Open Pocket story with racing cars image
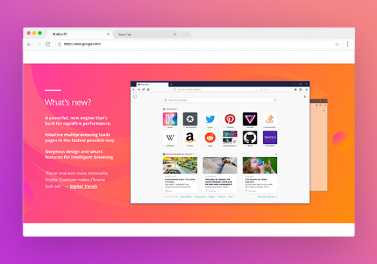Image resolution: width=377 pixels, height=264 pixels. (180, 175)
